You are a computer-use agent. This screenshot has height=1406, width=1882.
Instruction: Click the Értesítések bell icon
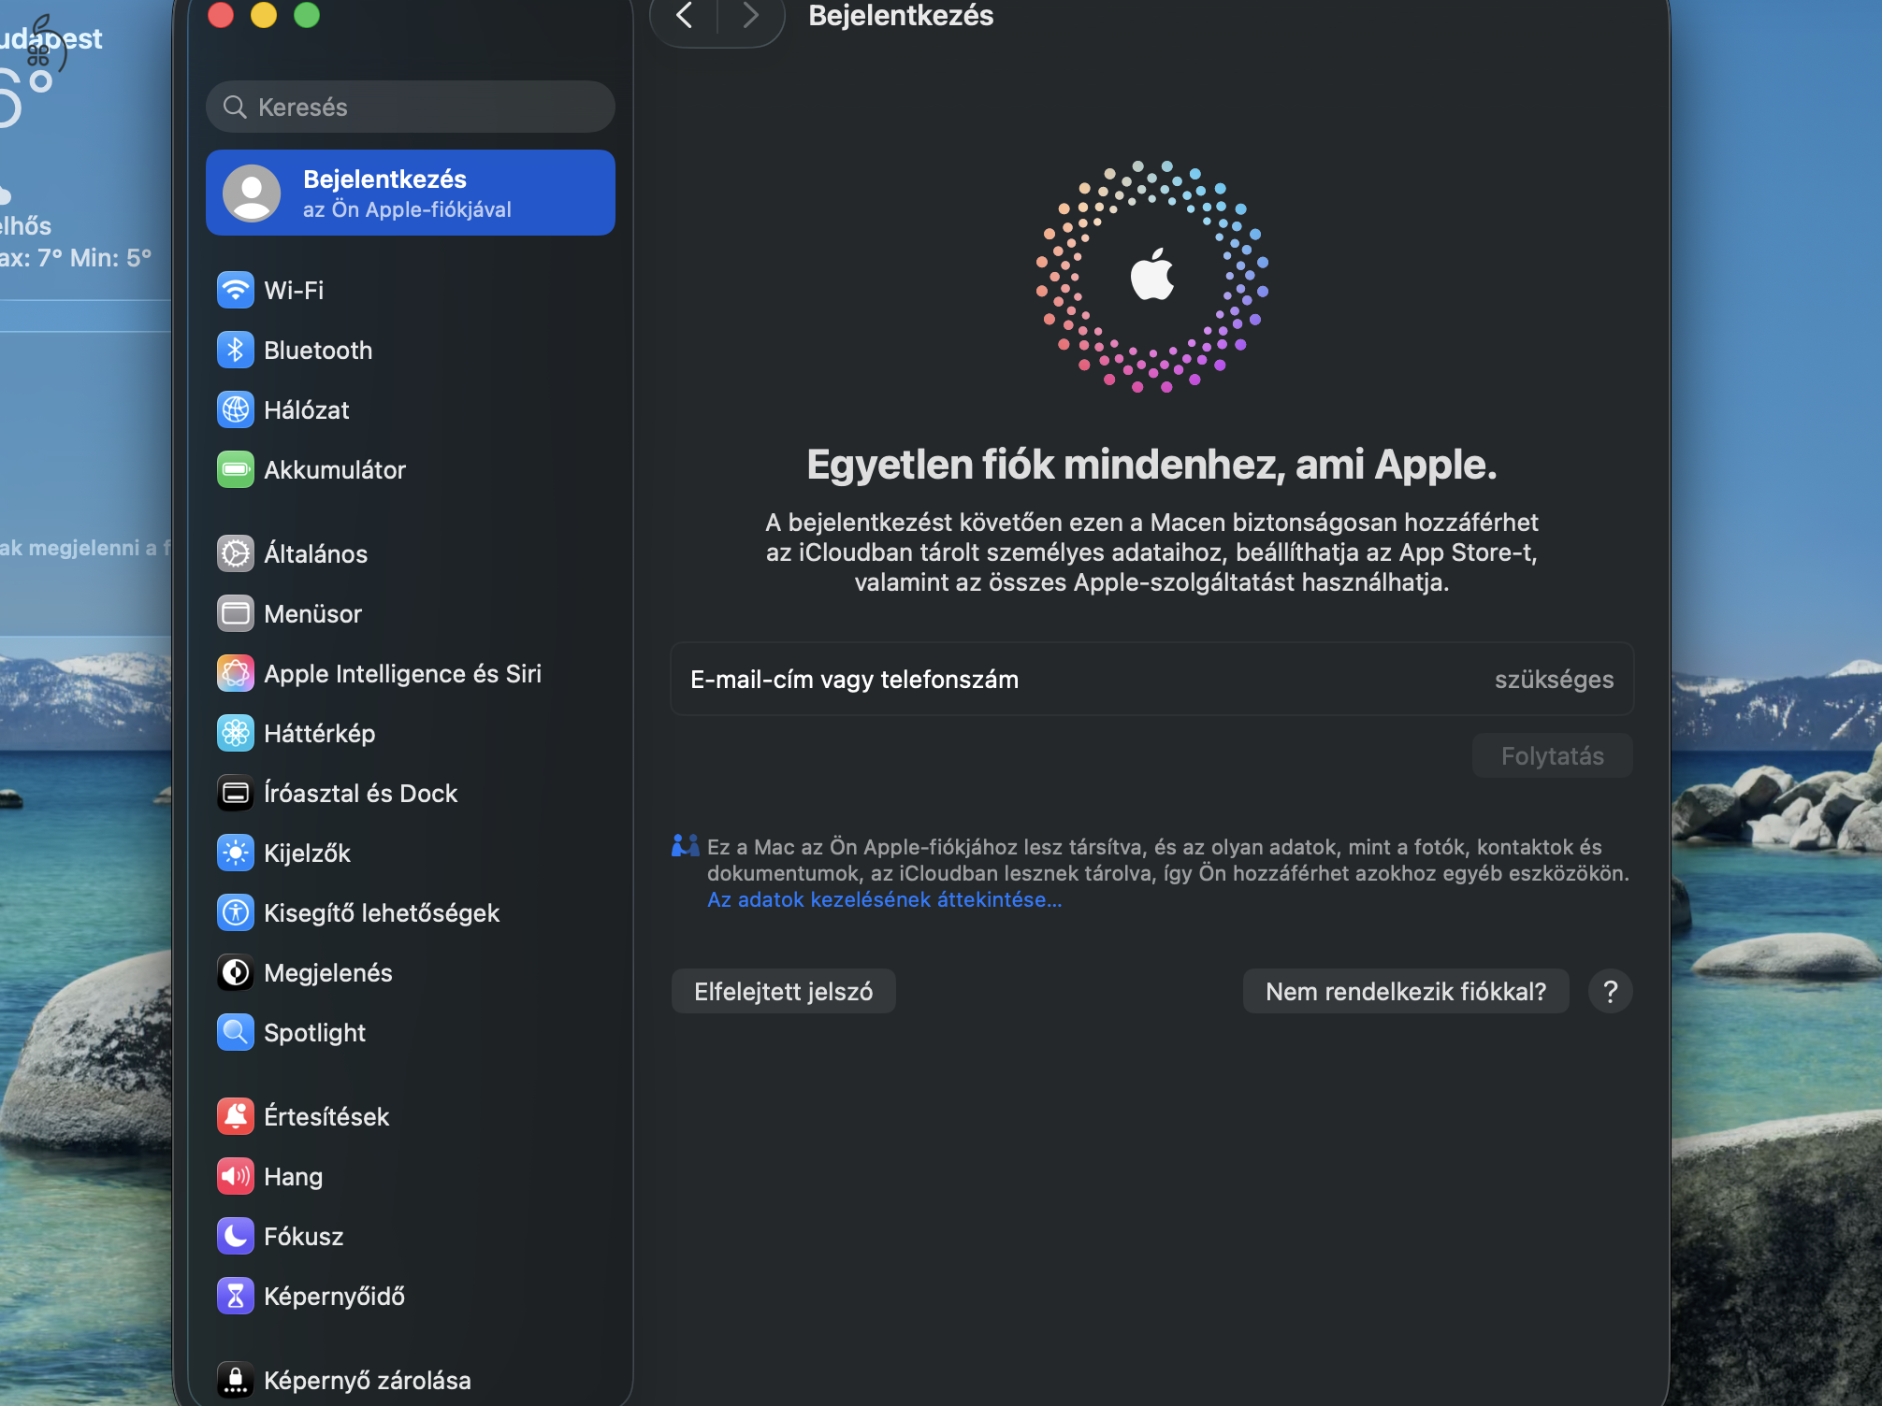click(235, 1116)
